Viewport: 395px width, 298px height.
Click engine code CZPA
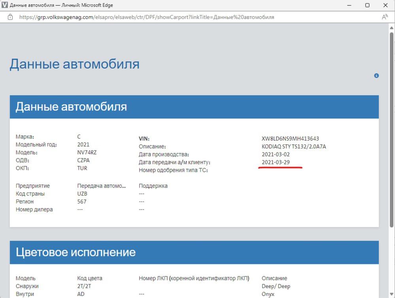(x=83, y=160)
